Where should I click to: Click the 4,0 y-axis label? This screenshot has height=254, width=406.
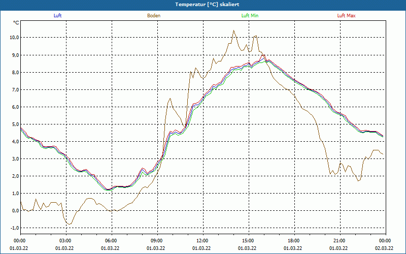[x=15, y=142]
